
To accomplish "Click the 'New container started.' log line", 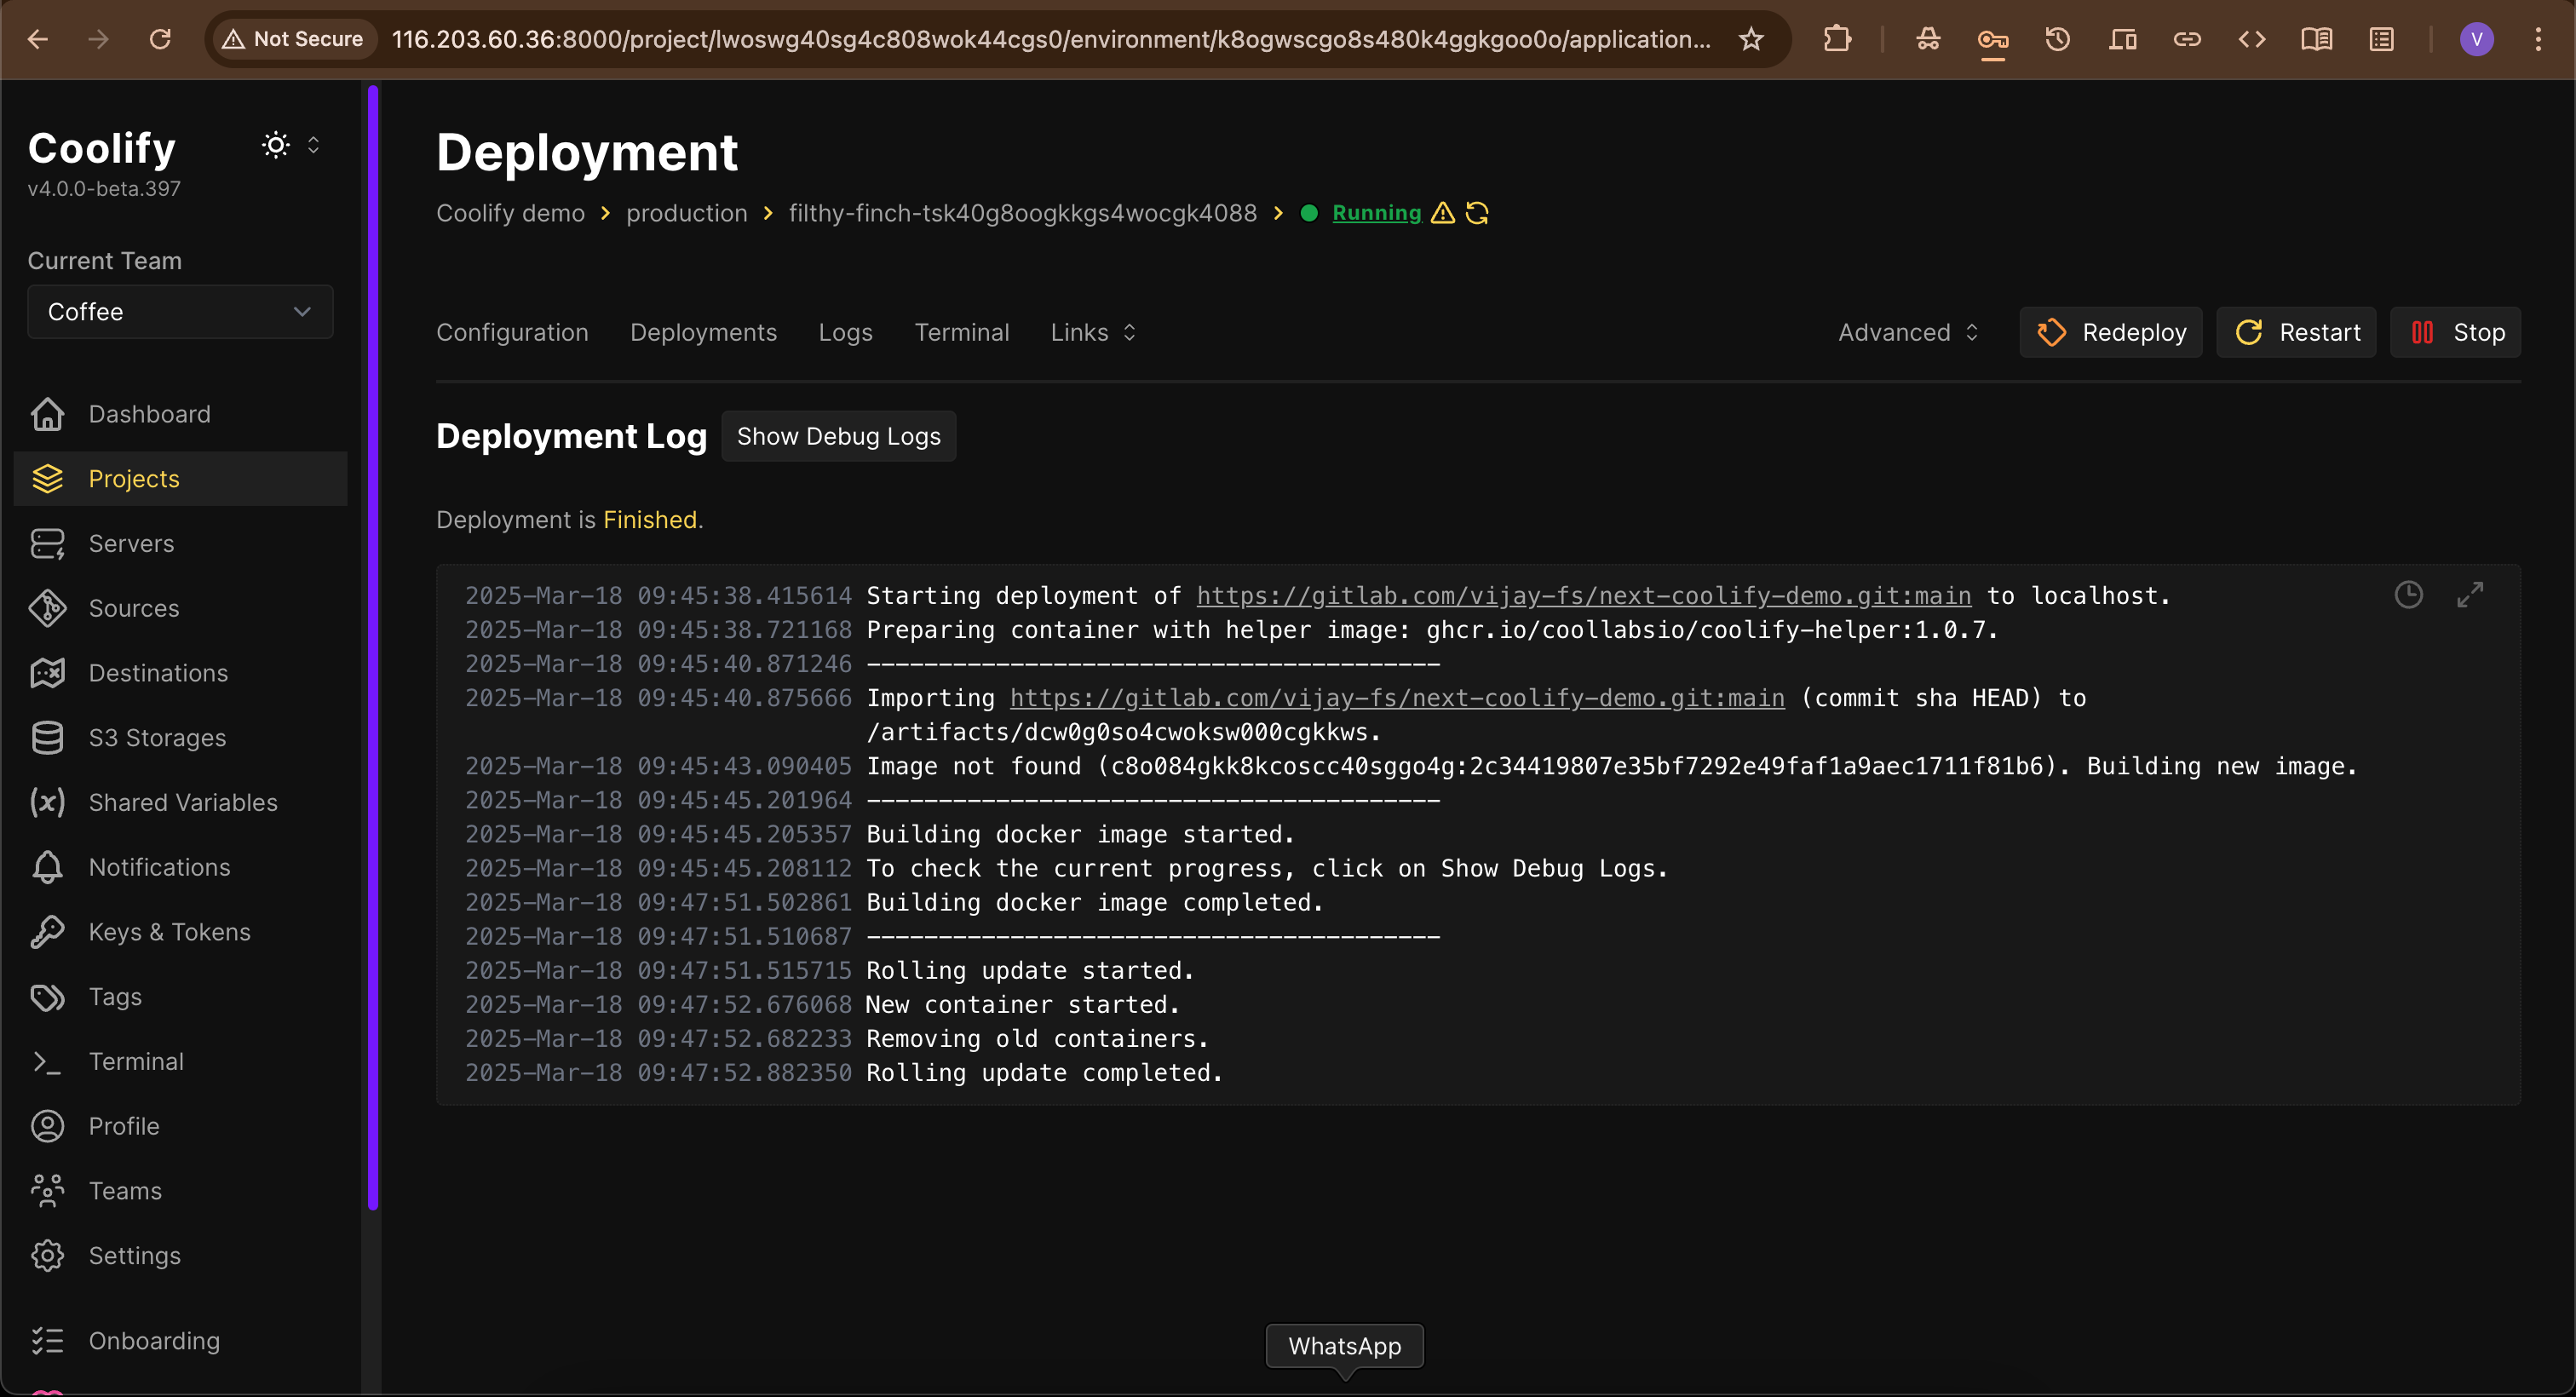I will pos(1022,1005).
